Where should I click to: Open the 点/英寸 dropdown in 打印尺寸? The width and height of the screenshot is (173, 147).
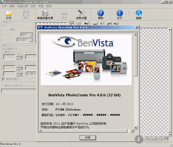coord(31,74)
